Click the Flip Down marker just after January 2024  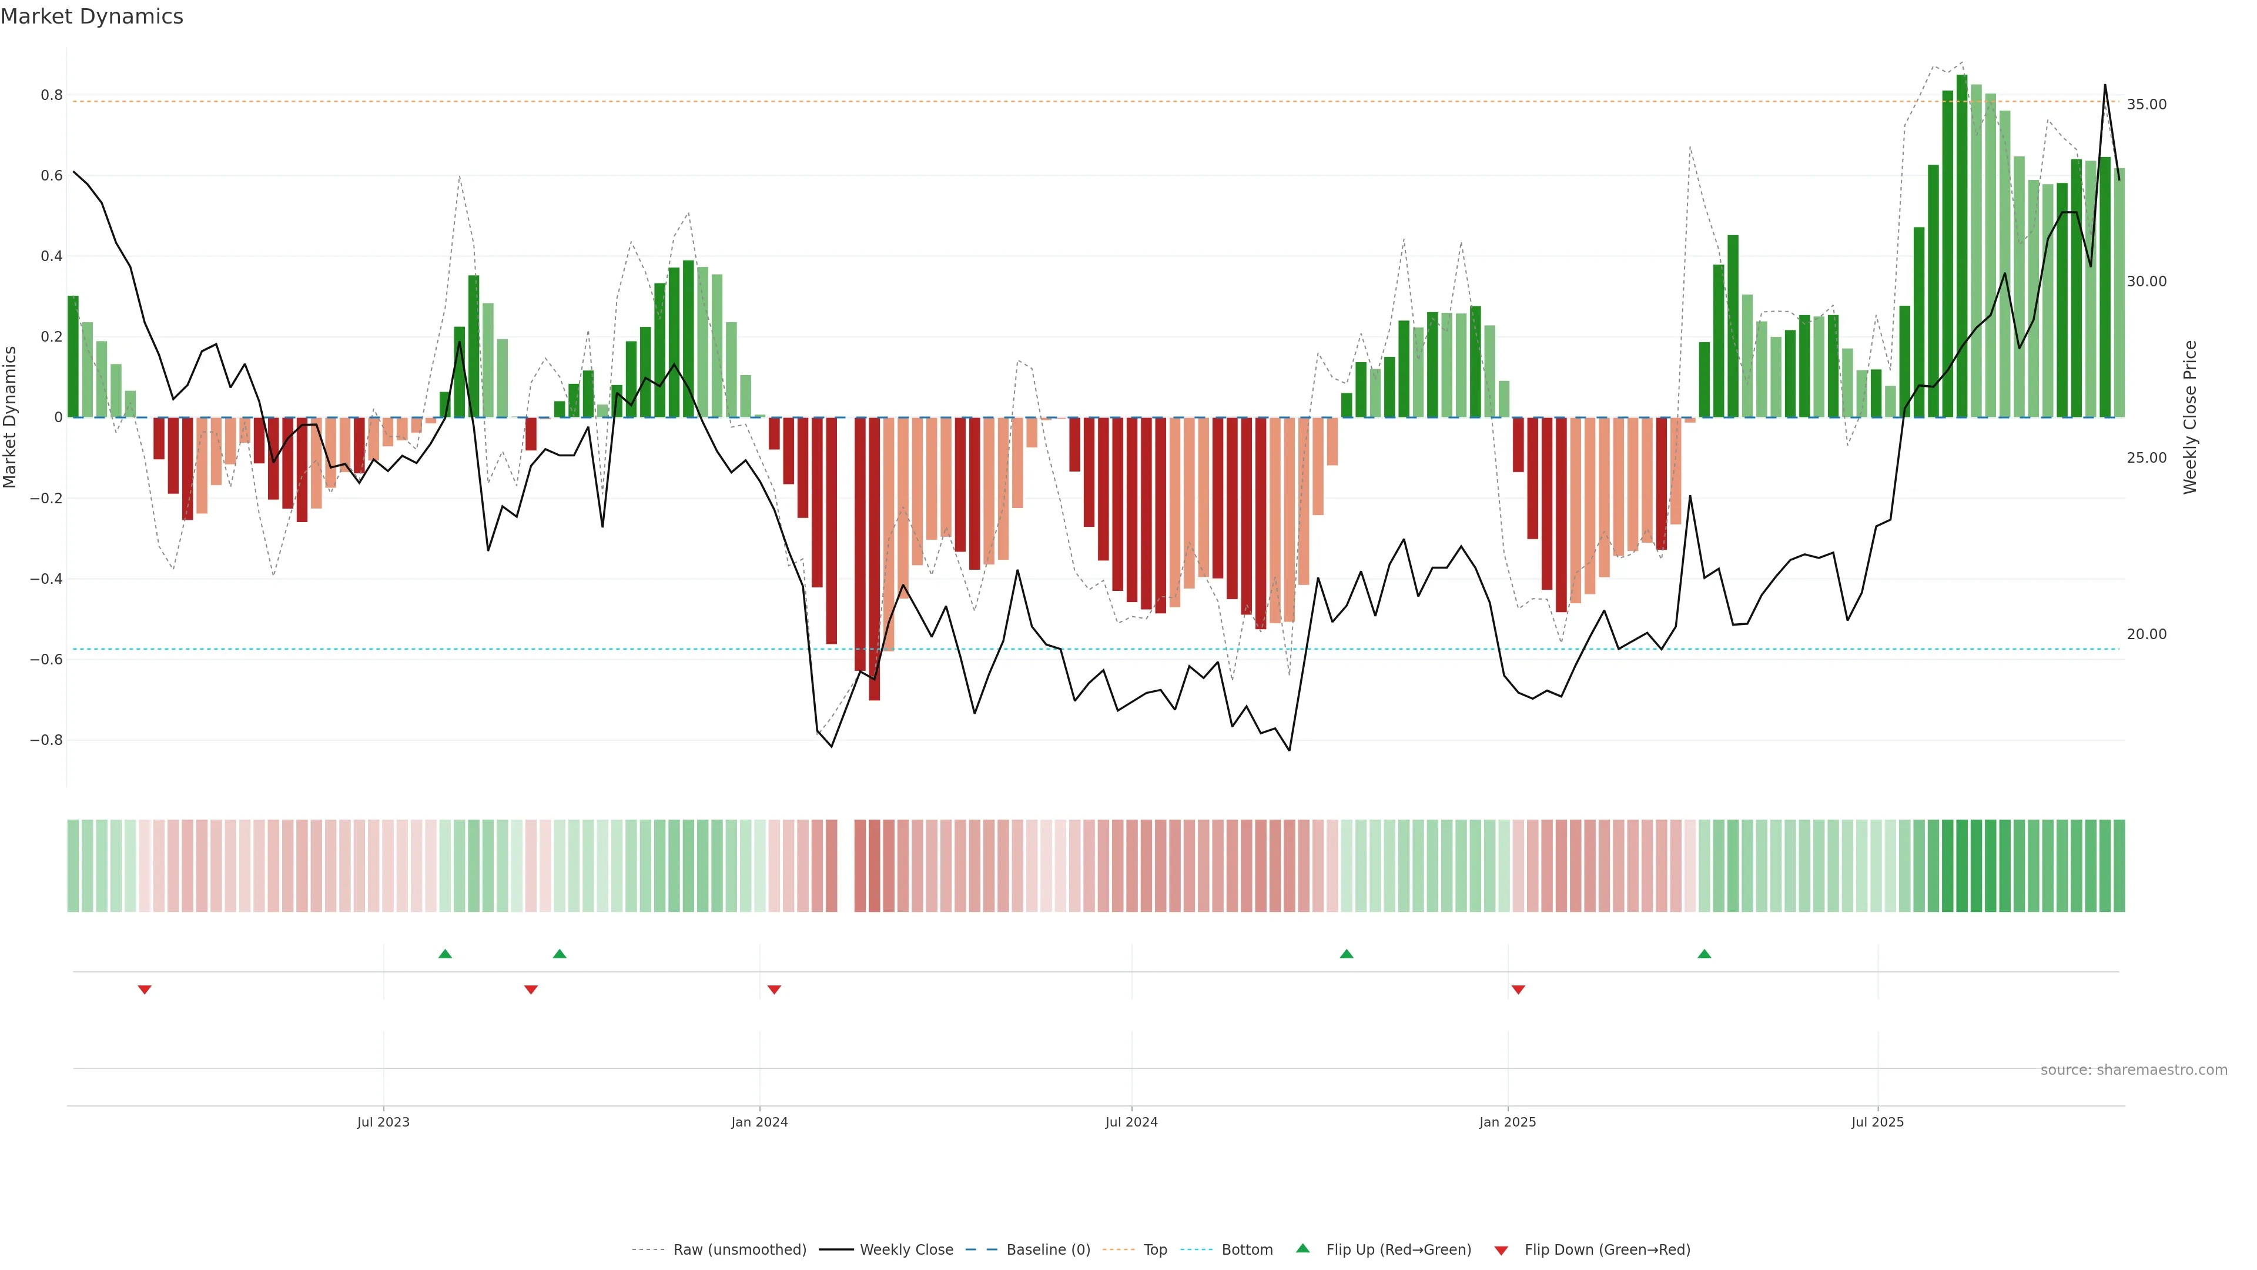(x=773, y=990)
